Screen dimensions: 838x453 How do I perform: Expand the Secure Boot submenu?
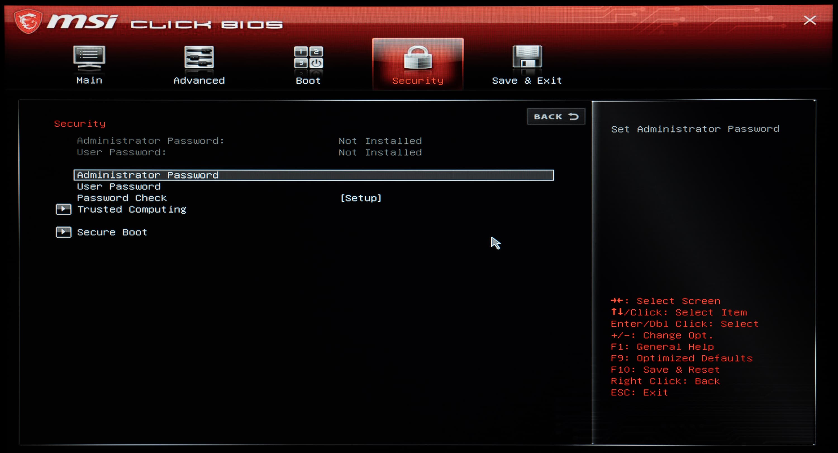[112, 232]
